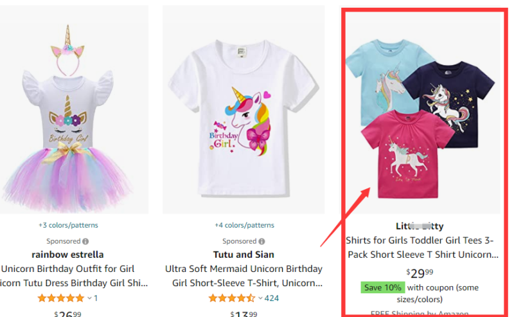
Task: Open the Tutu and Sian brand name
Action: [244, 255]
